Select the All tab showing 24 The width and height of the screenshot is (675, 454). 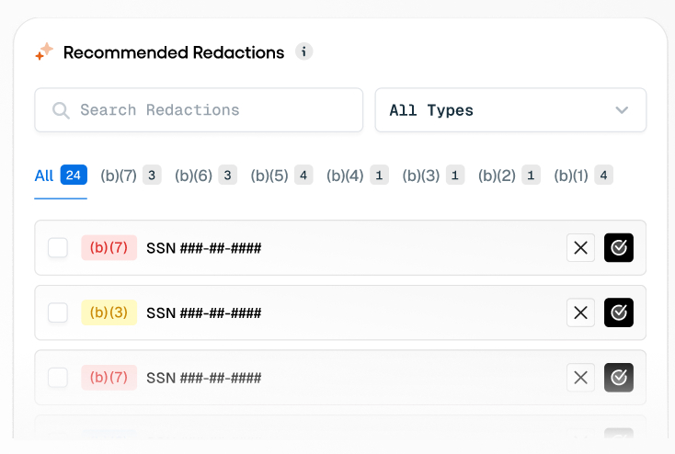(x=61, y=176)
